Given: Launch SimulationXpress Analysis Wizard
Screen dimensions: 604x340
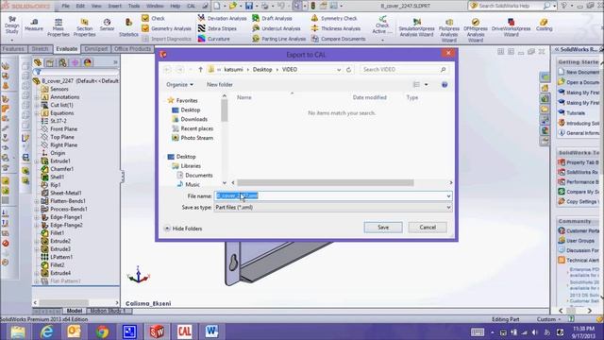Looking at the screenshot, I should [x=416, y=27].
